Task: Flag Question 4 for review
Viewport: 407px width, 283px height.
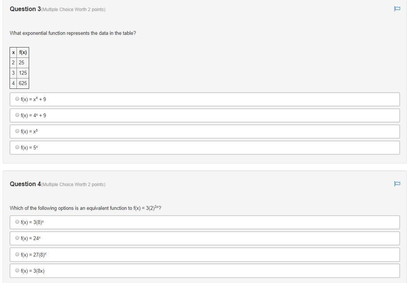Action: [397, 184]
